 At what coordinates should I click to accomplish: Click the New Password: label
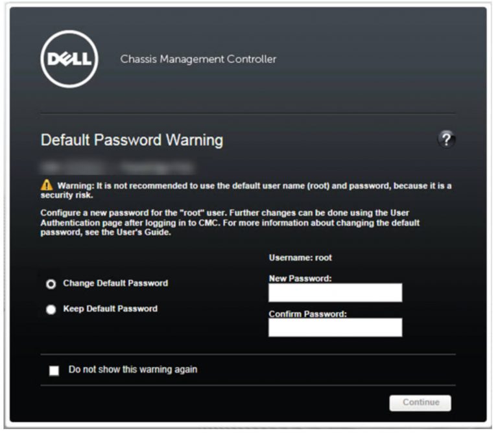click(300, 278)
